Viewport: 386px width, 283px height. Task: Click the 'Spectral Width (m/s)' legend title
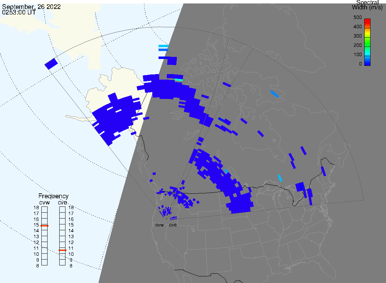[367, 5]
